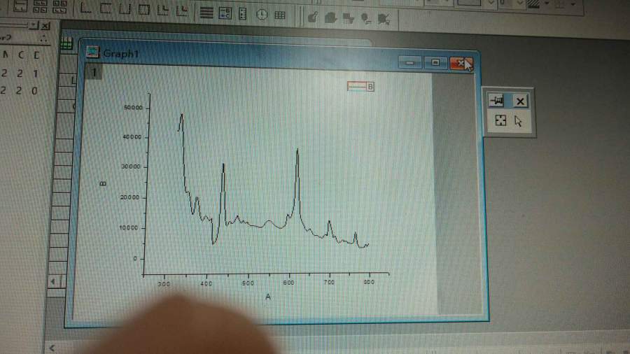Select the full box axes frame icon
This screenshot has height=354, width=630.
(143, 9)
